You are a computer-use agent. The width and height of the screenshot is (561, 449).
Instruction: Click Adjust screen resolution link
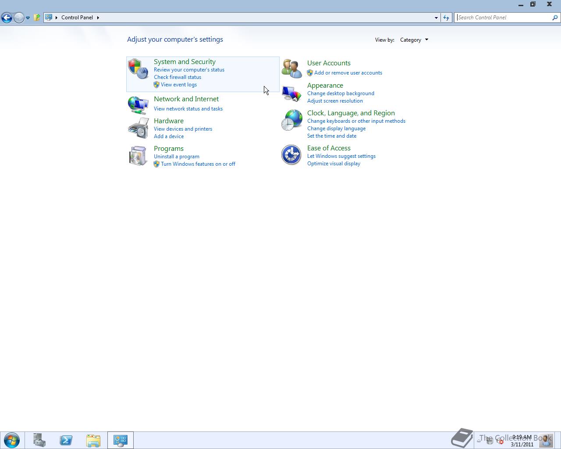tap(335, 101)
